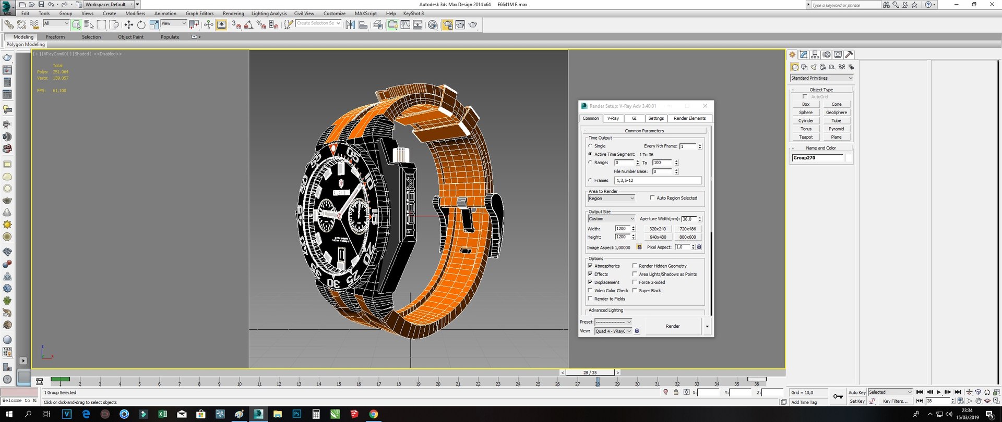1002x422 pixels.
Task: Open Select by Name list tool
Action: click(x=89, y=24)
